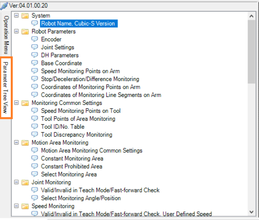
Task: Click bubble icon beside Speed Monitoring Points on Tool
Action: click(35, 111)
